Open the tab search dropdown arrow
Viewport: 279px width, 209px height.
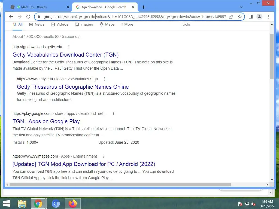241,7
